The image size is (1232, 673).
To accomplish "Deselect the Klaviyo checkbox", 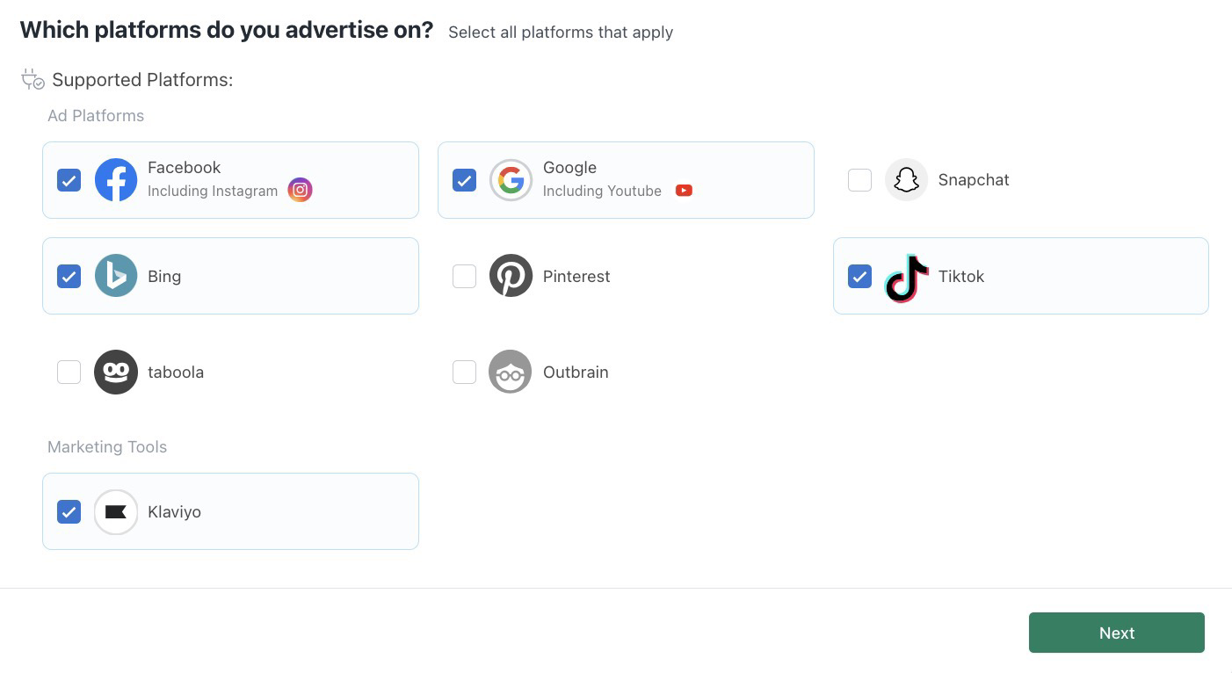I will click(69, 511).
